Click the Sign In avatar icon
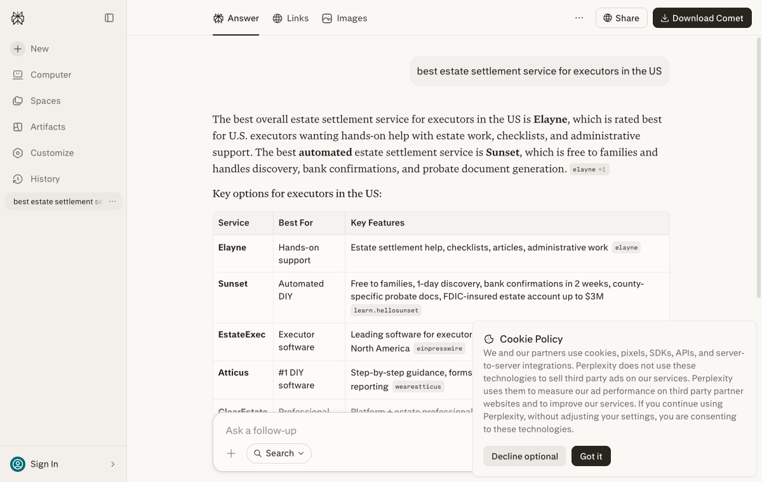 click(18, 464)
